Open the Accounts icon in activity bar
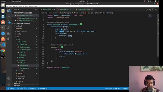Viewport: 163px width, 92px height. [9, 78]
